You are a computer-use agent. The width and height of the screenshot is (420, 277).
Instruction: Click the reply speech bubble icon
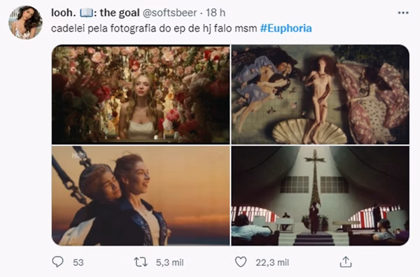(x=57, y=262)
